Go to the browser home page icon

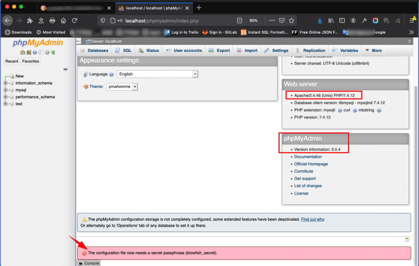[63, 20]
